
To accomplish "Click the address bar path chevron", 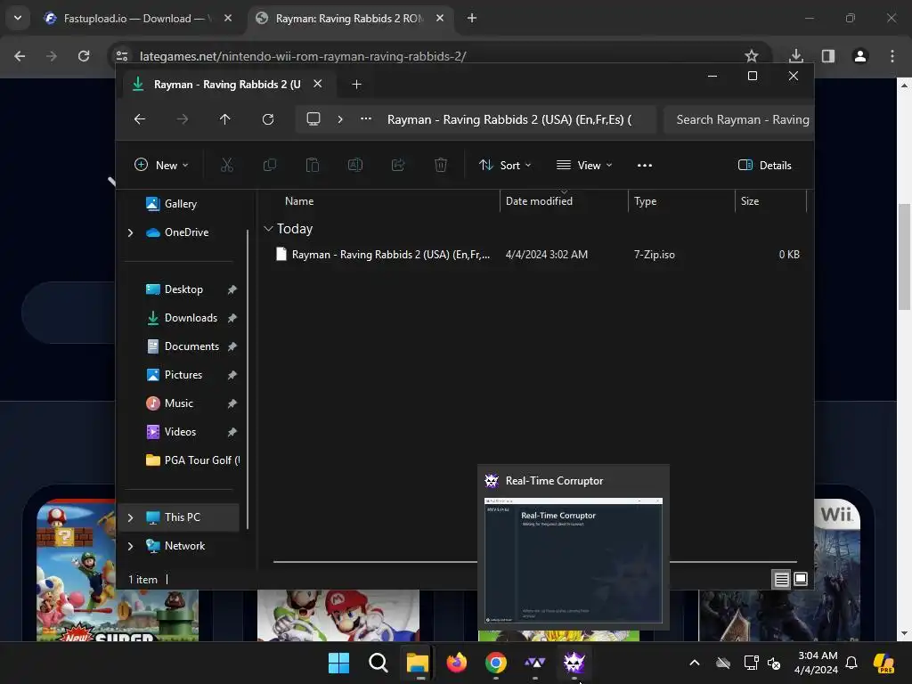I will tap(340, 119).
